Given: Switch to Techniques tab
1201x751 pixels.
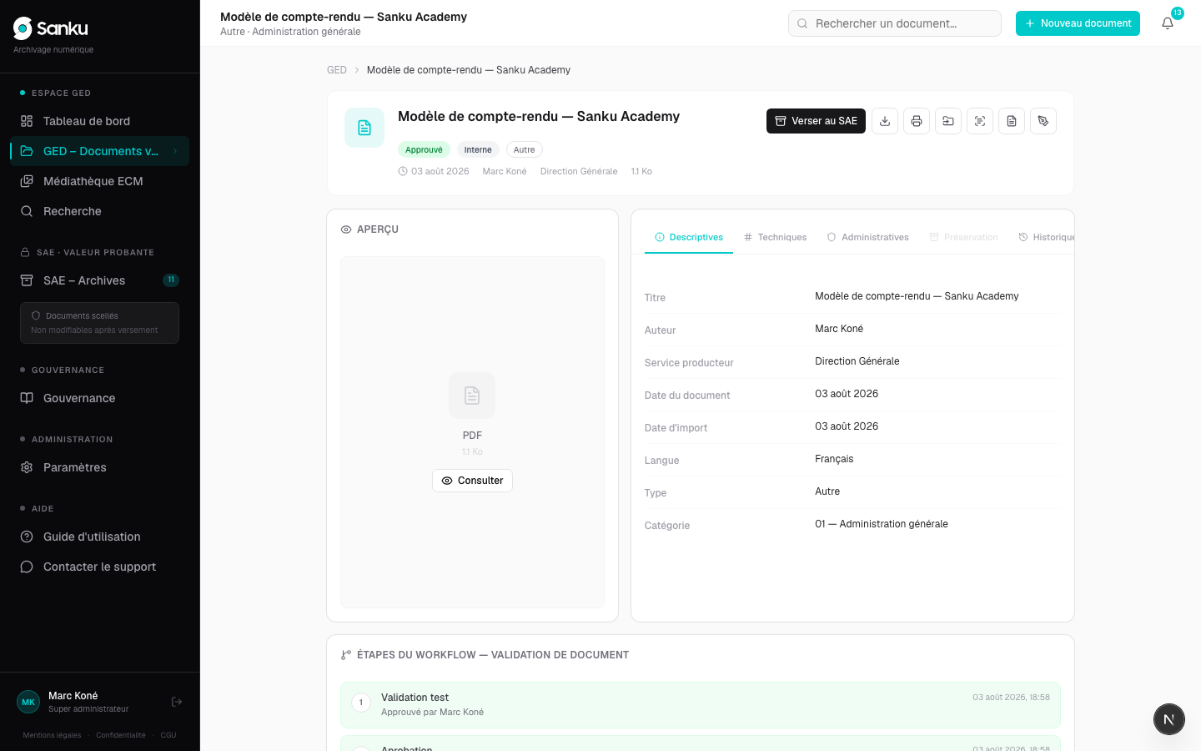Looking at the screenshot, I should pos(775,237).
